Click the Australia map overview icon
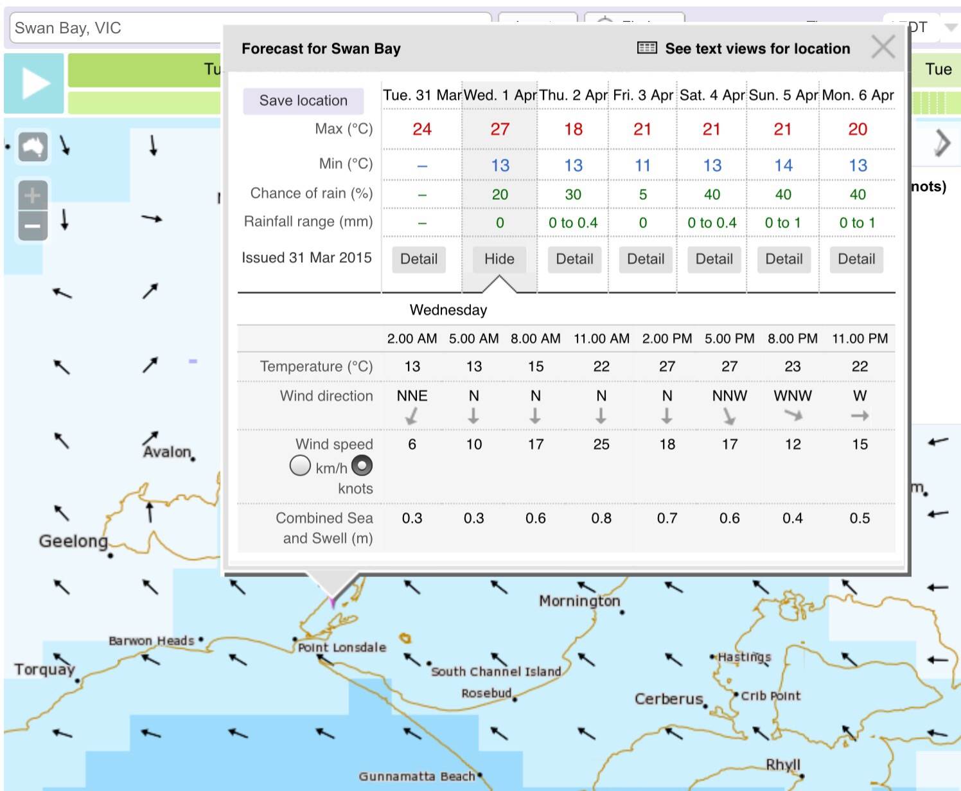The height and width of the screenshot is (791, 961). (x=33, y=147)
